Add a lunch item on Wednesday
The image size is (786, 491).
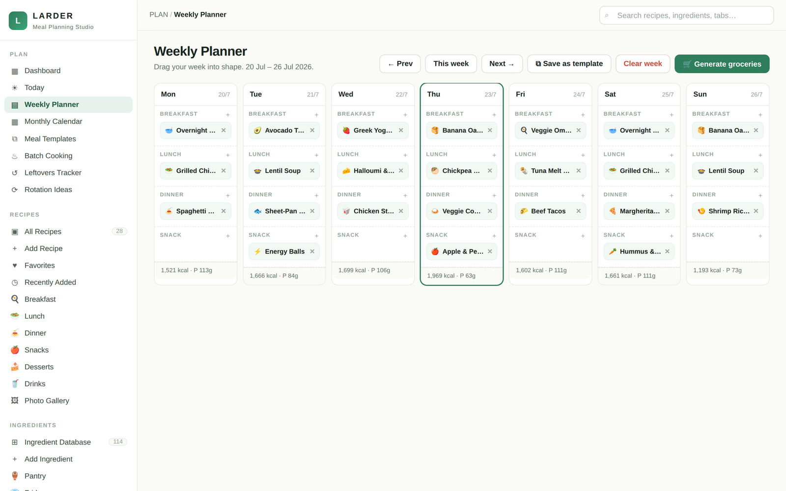point(405,155)
